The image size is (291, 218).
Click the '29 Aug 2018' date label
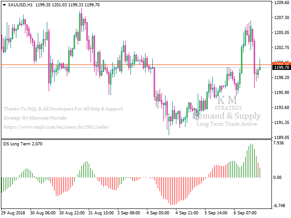point(14,213)
